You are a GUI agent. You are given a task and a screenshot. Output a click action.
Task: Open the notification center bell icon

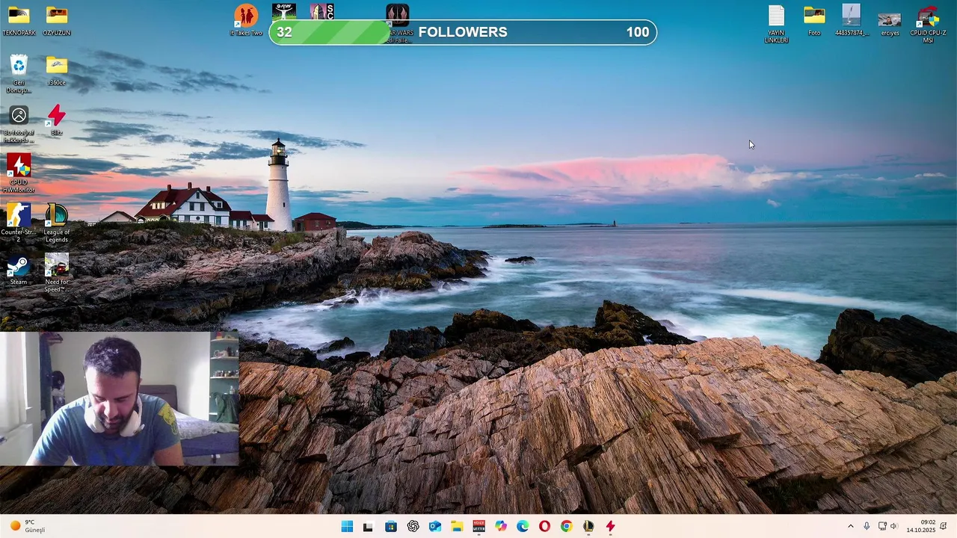tap(944, 526)
